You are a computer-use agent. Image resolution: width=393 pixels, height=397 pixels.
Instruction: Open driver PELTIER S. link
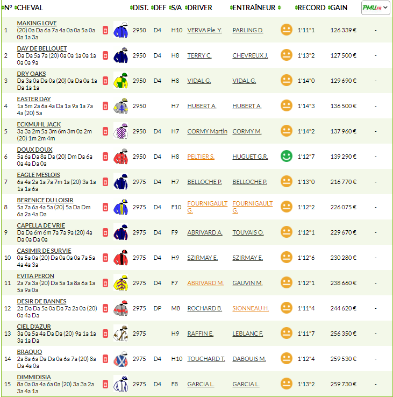[x=201, y=157]
